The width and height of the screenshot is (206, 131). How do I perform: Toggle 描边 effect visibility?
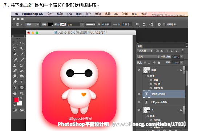pos(151,80)
